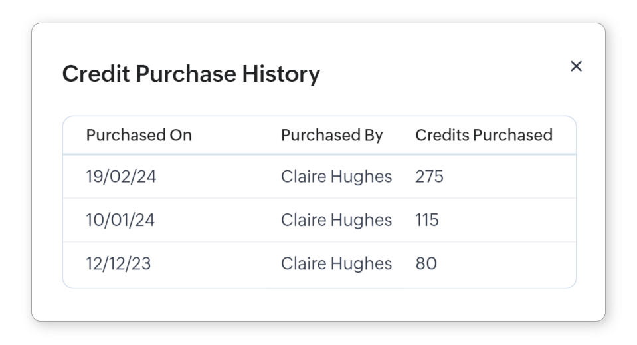This screenshot has height=345, width=637.
Task: Click the Credits Purchased column header
Action: 484,135
